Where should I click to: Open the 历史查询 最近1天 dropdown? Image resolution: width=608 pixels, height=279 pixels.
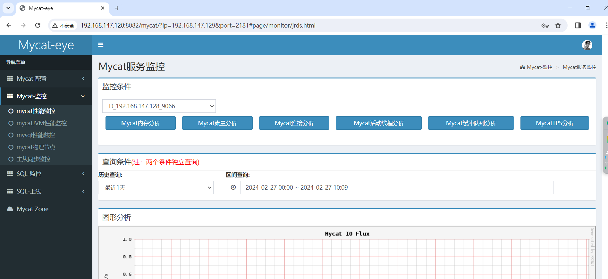[x=156, y=187]
